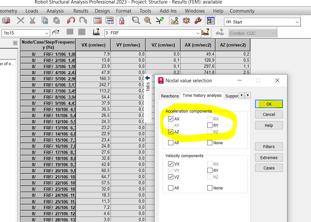The height and width of the screenshot is (222, 311).
Task: Open the Results menu
Action: coord(80,11)
